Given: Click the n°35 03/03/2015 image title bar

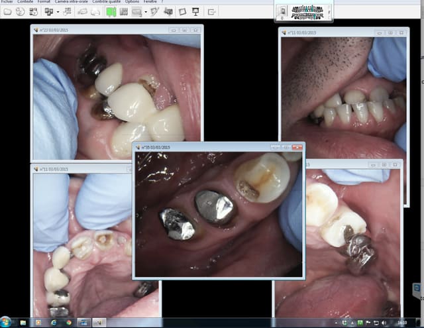Looking at the screenshot, I should (199, 147).
